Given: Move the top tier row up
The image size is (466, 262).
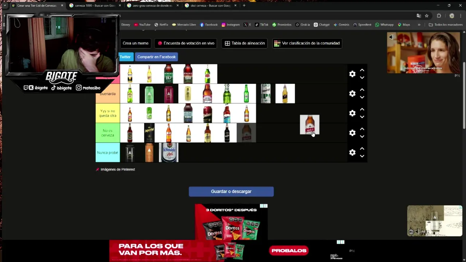Looking at the screenshot, I should tap(362, 70).
